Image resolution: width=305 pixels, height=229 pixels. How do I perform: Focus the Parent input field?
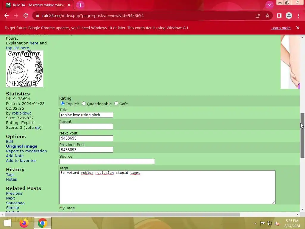[86, 126]
